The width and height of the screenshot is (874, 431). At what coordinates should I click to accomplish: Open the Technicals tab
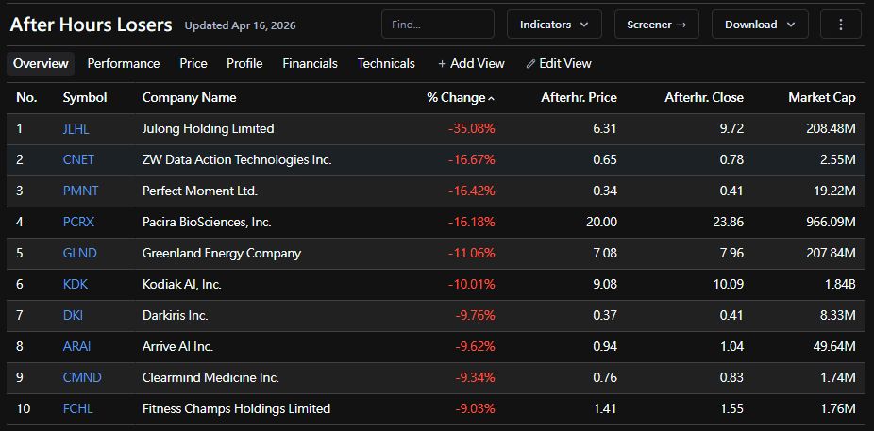point(386,63)
